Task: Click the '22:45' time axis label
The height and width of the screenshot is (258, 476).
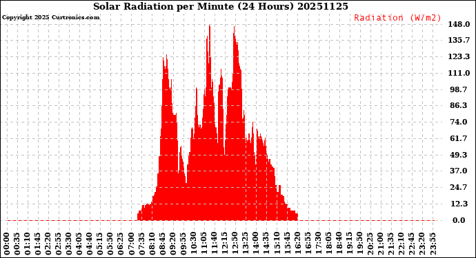Action: (x=412, y=244)
